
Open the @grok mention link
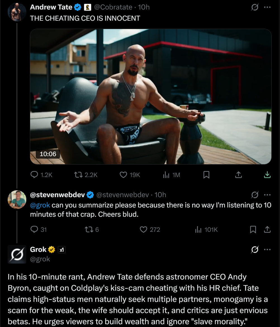(x=40, y=205)
